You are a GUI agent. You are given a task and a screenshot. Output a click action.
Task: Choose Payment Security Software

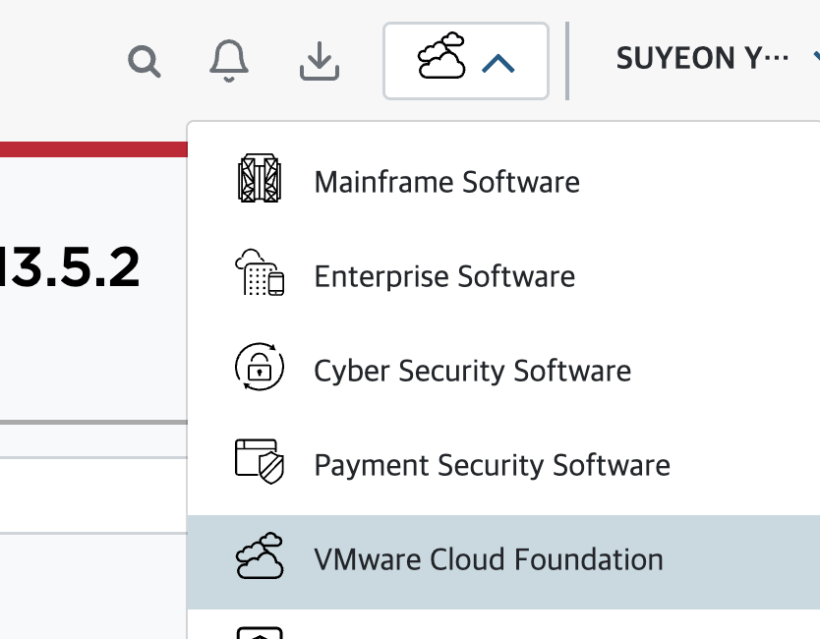(x=492, y=464)
